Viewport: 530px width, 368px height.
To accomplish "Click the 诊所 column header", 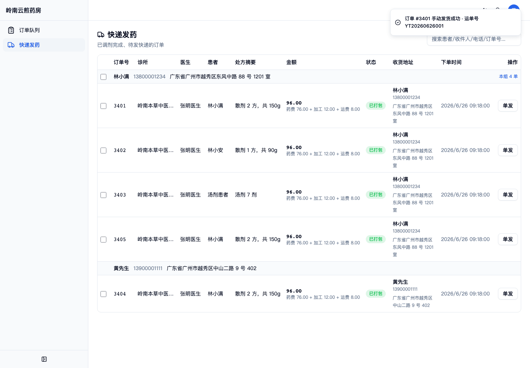I will (143, 62).
